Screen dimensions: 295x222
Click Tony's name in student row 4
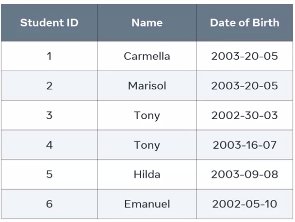[147, 144]
